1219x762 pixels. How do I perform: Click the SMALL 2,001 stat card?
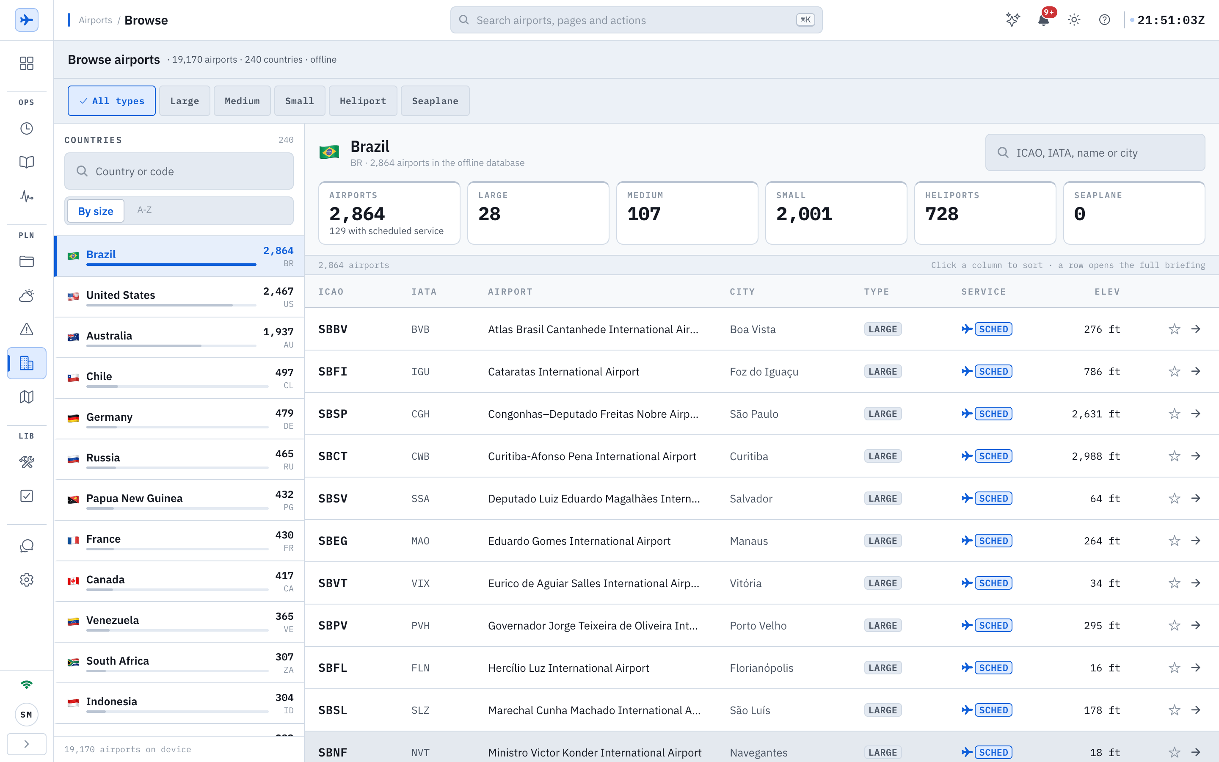click(x=836, y=213)
